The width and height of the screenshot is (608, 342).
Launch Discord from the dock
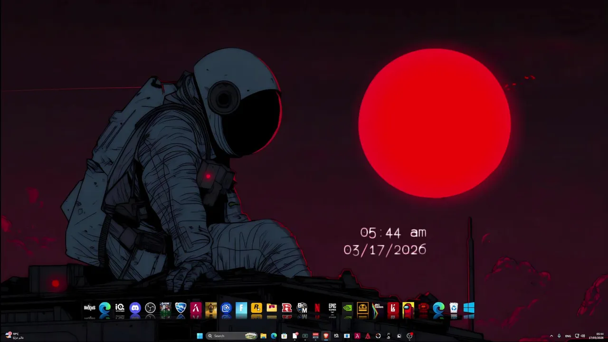point(135,308)
